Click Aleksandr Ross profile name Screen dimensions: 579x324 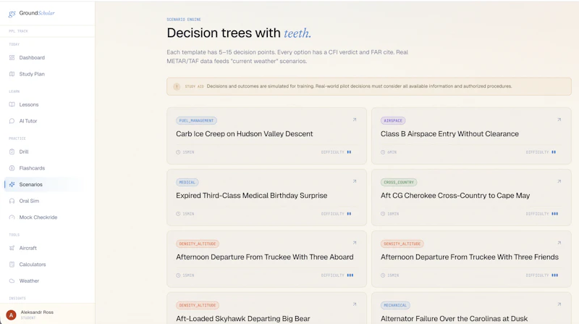(x=37, y=312)
